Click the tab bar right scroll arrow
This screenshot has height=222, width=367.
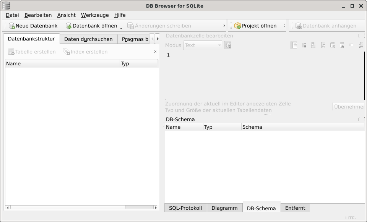[x=158, y=39]
